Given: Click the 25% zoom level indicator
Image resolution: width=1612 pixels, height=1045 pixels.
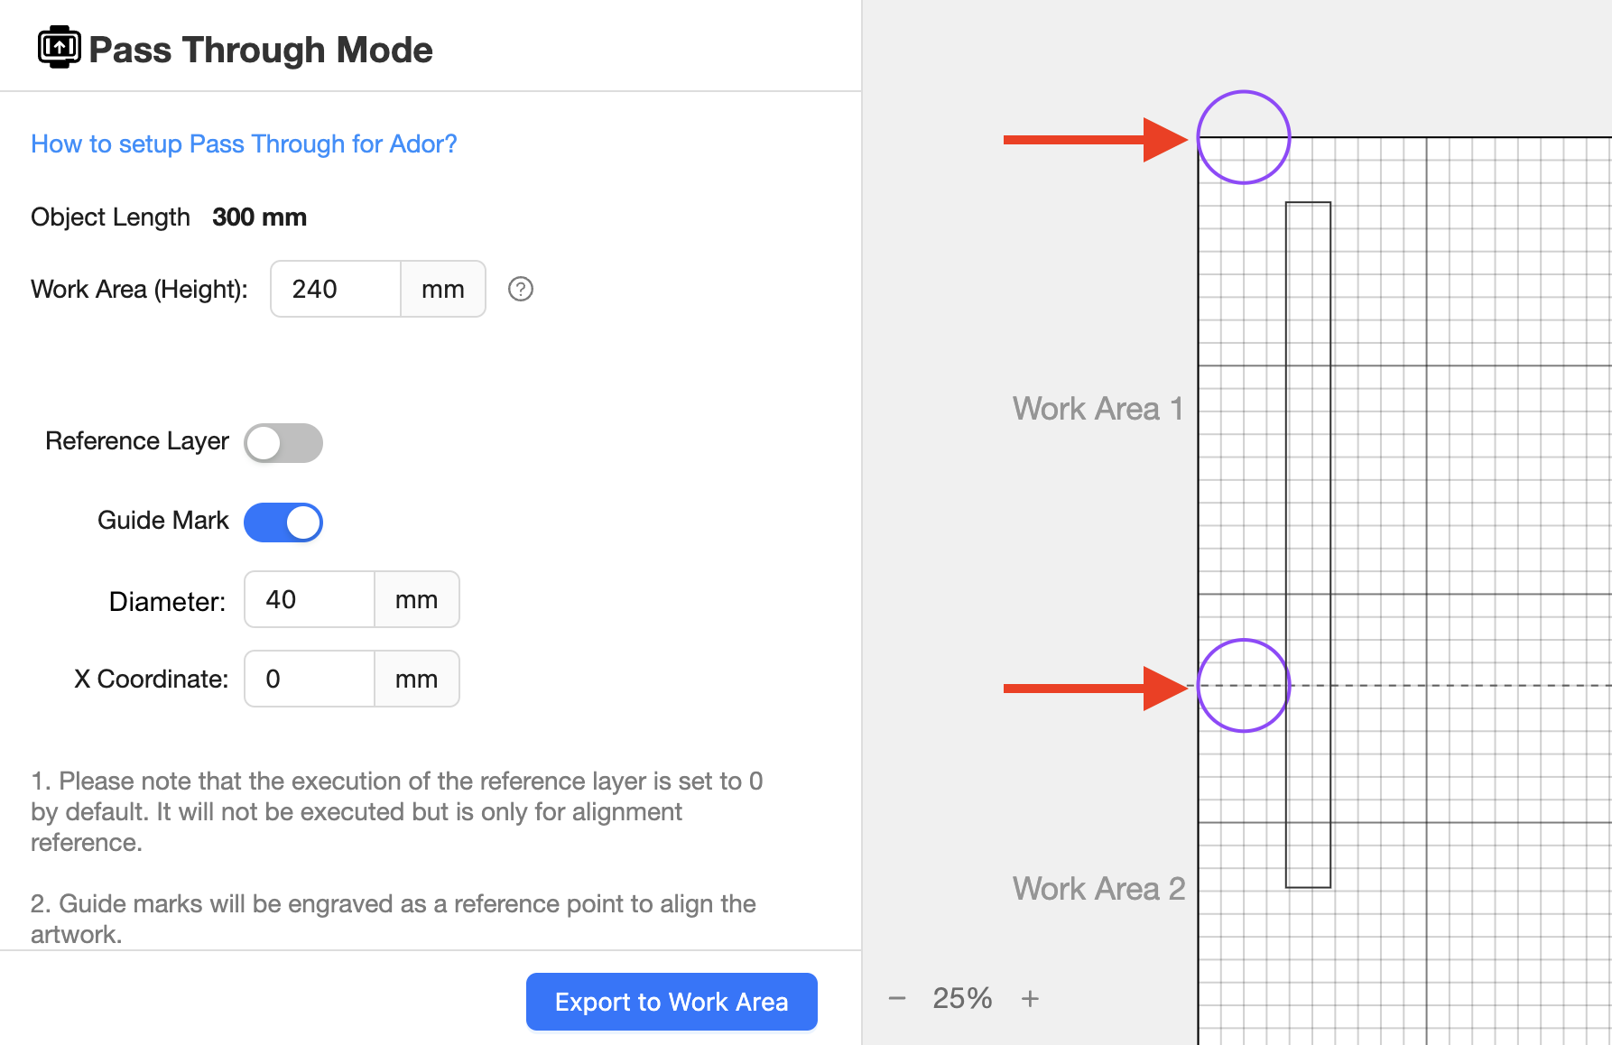Looking at the screenshot, I should tap(962, 998).
